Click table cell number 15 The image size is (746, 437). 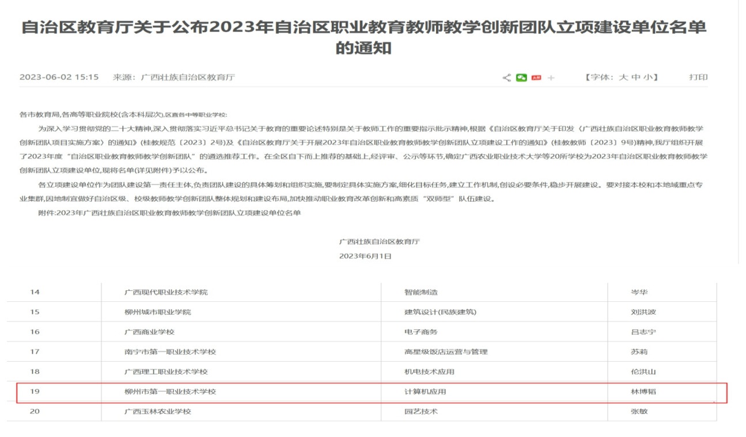(x=35, y=312)
